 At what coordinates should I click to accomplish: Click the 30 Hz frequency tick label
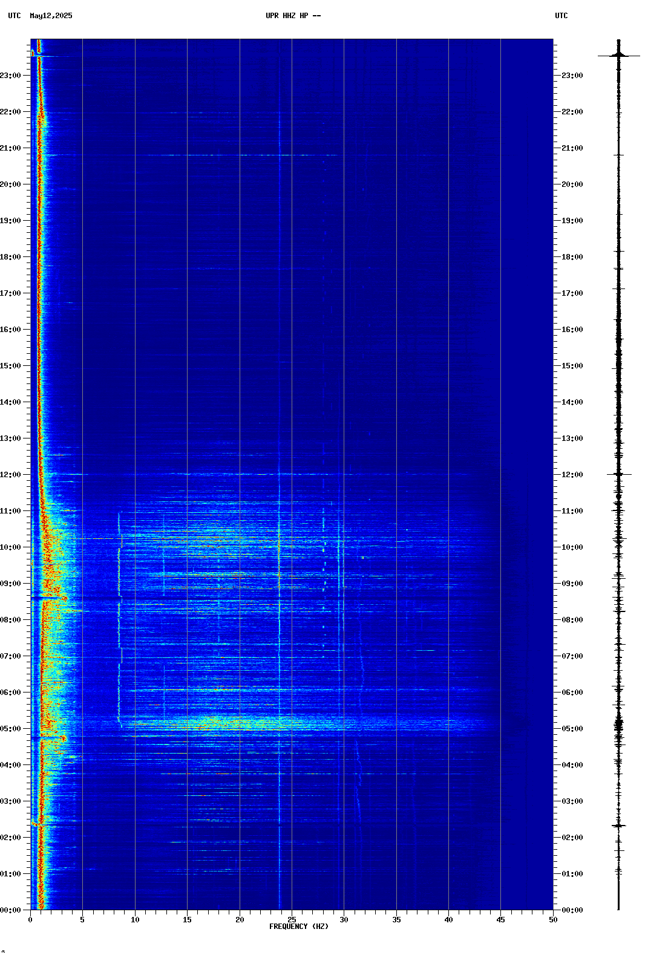pos(344,920)
